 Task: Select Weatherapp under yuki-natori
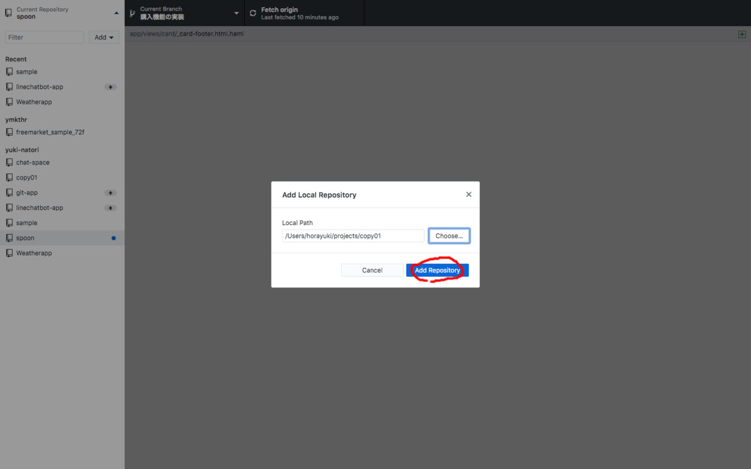coord(62,253)
